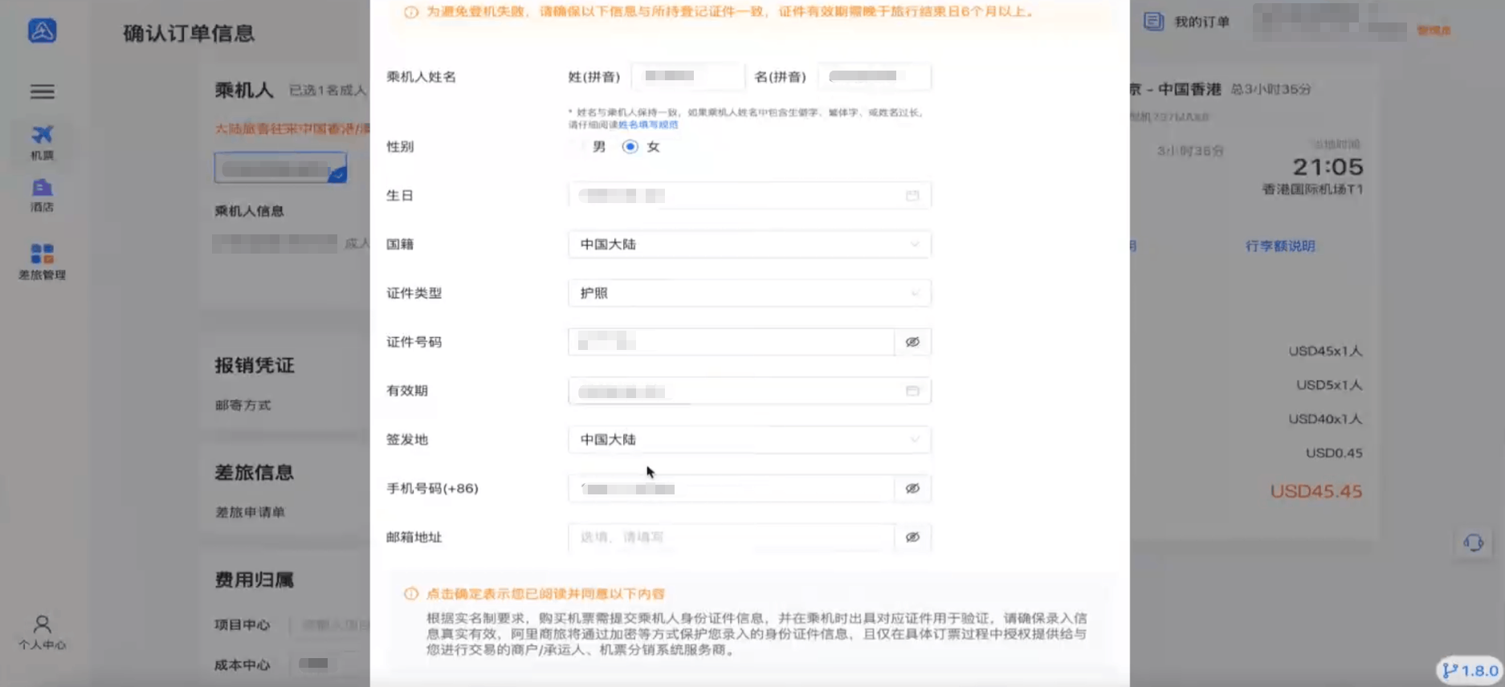The width and height of the screenshot is (1505, 687).
Task: Click the customer service headset icon
Action: click(x=1473, y=543)
